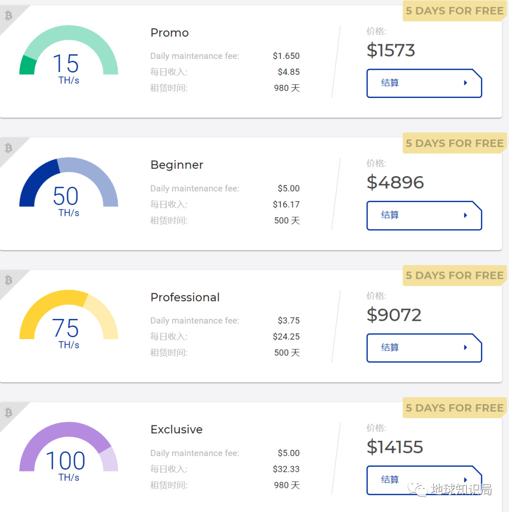Select the Promo plan title
Viewport: 509px width, 512px height.
point(170,33)
